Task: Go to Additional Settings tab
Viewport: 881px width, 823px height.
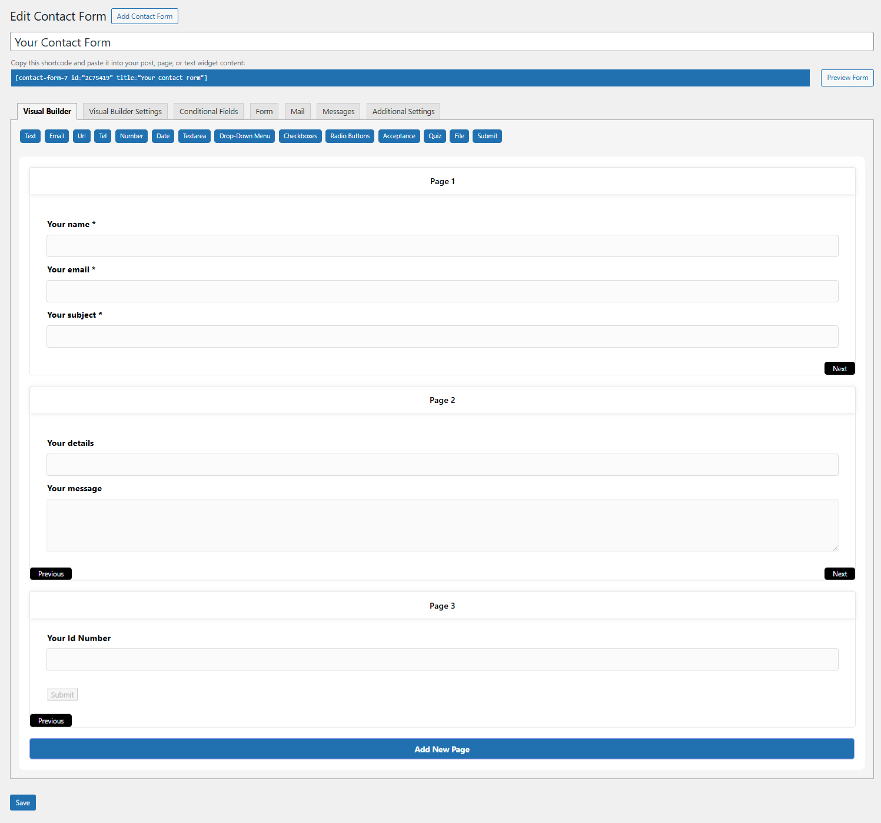Action: pos(403,111)
